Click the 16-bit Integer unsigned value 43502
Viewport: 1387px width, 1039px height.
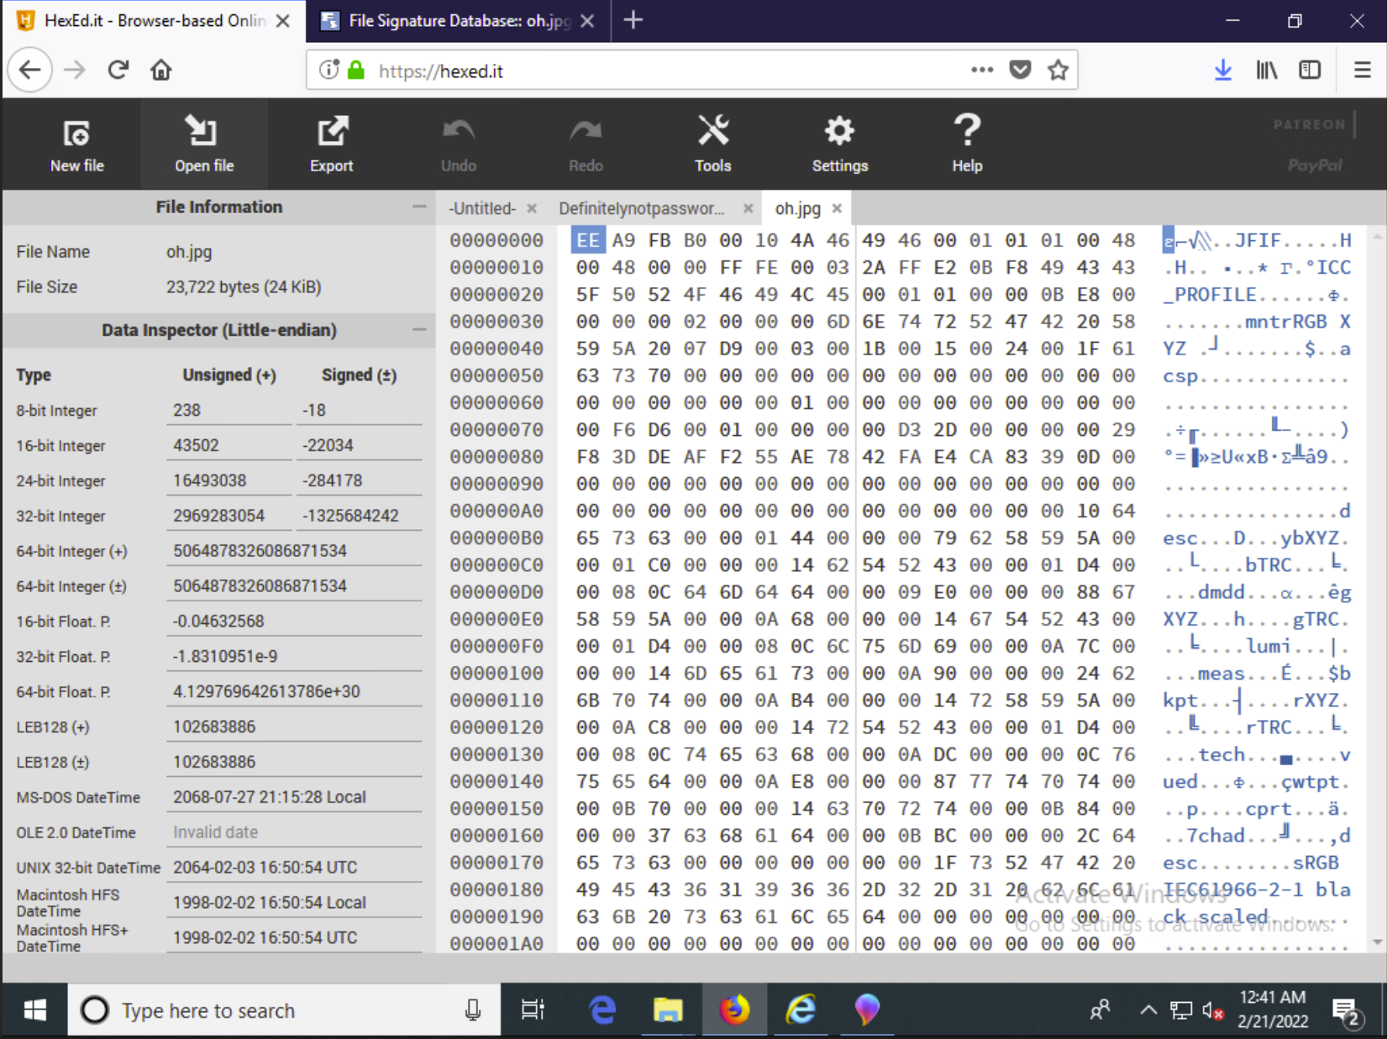(229, 445)
